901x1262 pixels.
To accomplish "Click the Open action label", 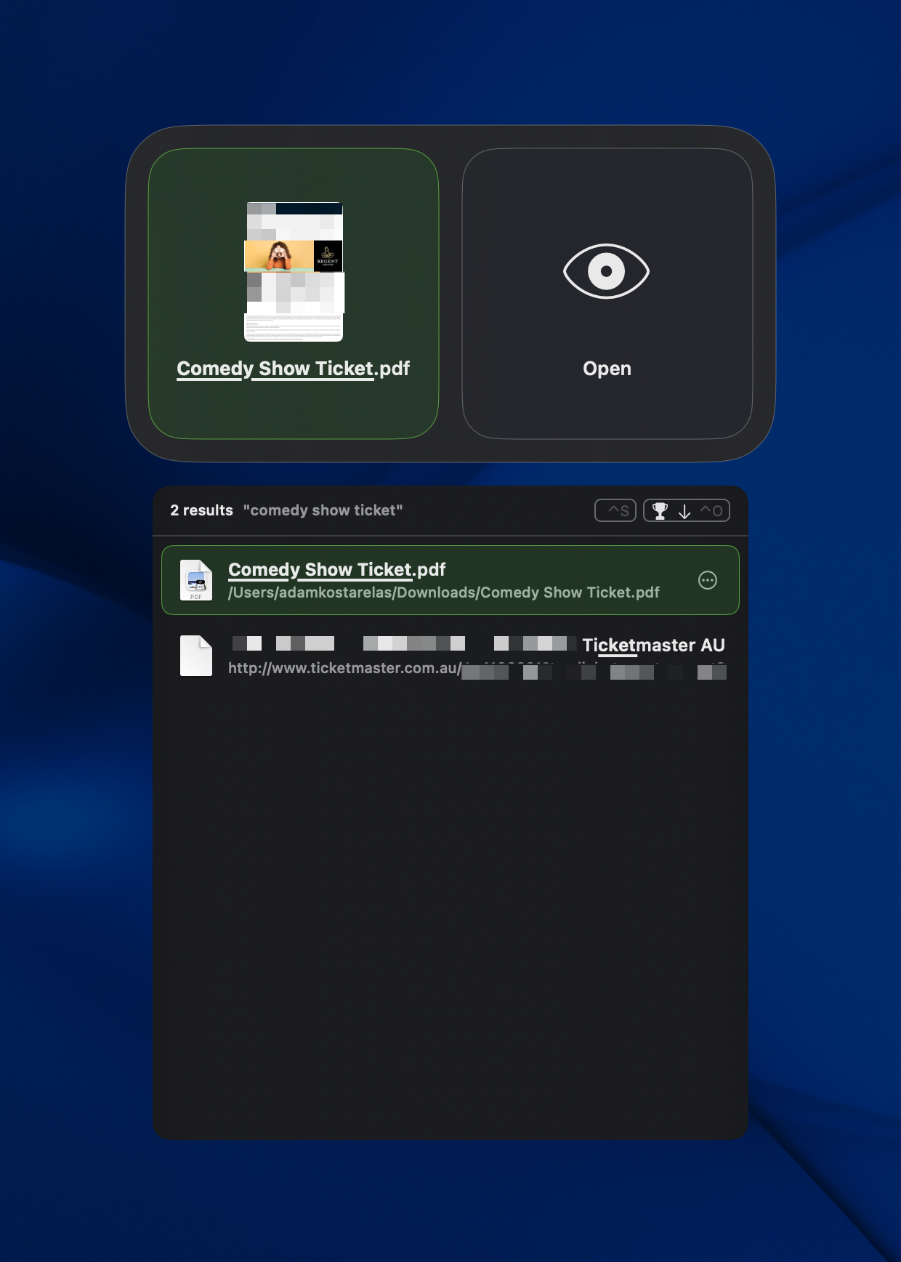I will (607, 369).
